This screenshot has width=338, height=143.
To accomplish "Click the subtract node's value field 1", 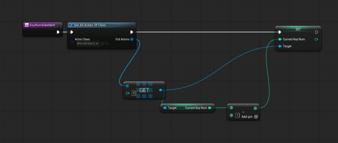I will [237, 115].
